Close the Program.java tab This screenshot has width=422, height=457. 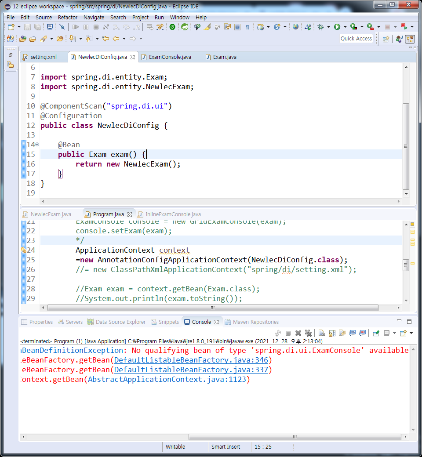click(x=130, y=214)
